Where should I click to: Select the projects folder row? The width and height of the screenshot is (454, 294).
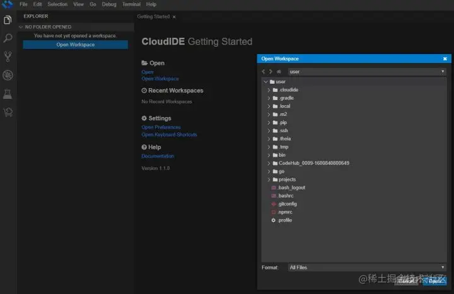(x=354, y=179)
